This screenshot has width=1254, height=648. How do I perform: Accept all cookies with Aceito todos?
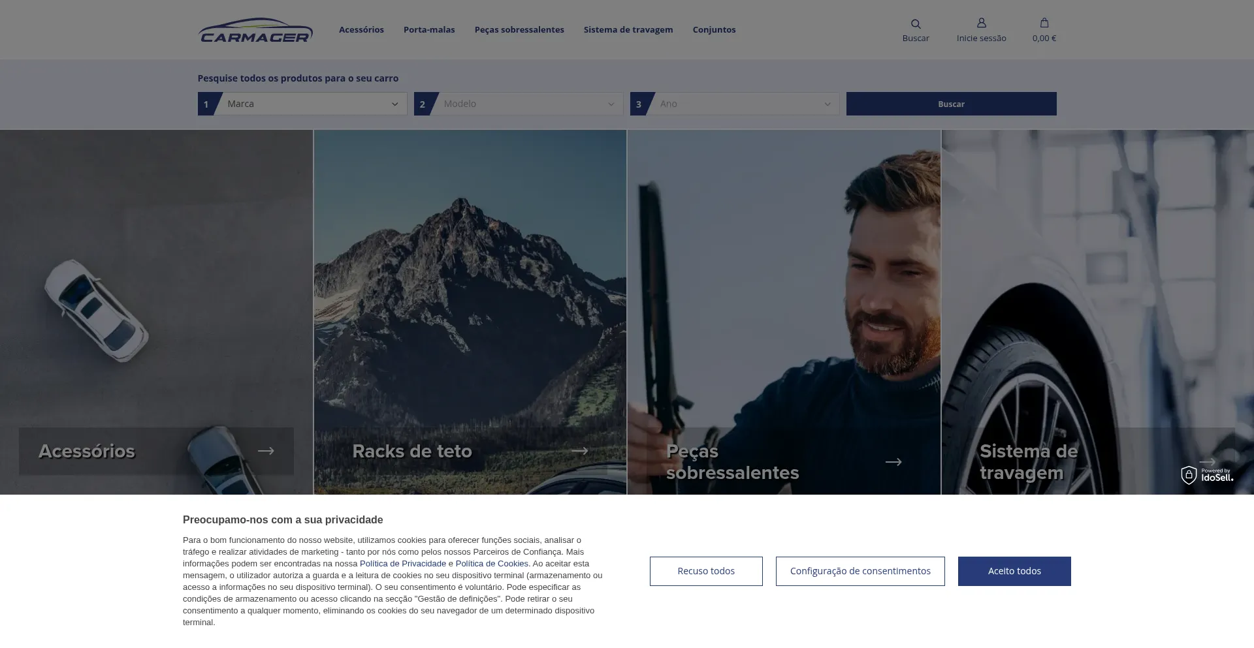(1014, 571)
